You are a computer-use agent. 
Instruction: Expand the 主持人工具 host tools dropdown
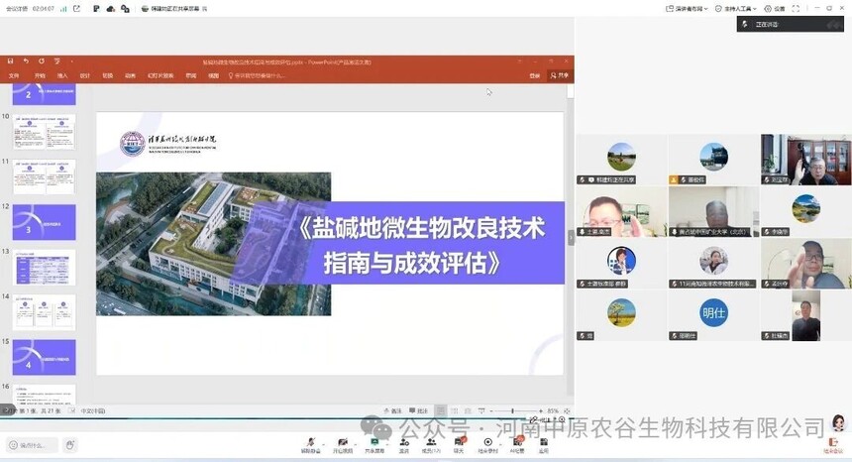(735, 9)
